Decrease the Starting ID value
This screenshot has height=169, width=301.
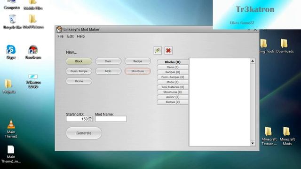pyautogui.click(x=90, y=120)
